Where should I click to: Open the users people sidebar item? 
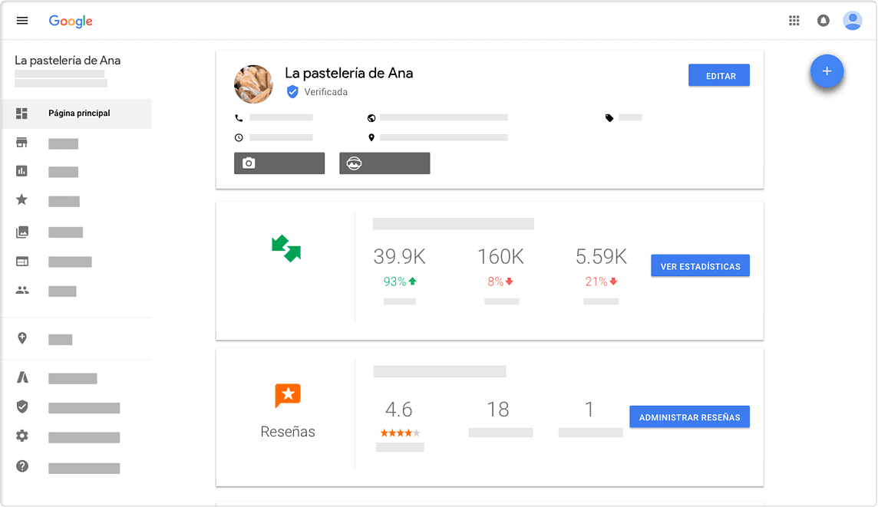click(22, 291)
